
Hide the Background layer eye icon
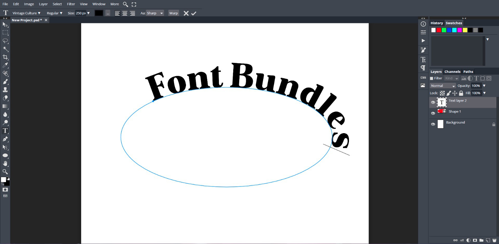click(433, 124)
